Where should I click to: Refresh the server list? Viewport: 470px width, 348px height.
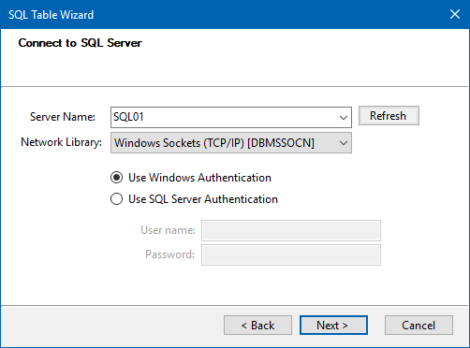tap(389, 116)
